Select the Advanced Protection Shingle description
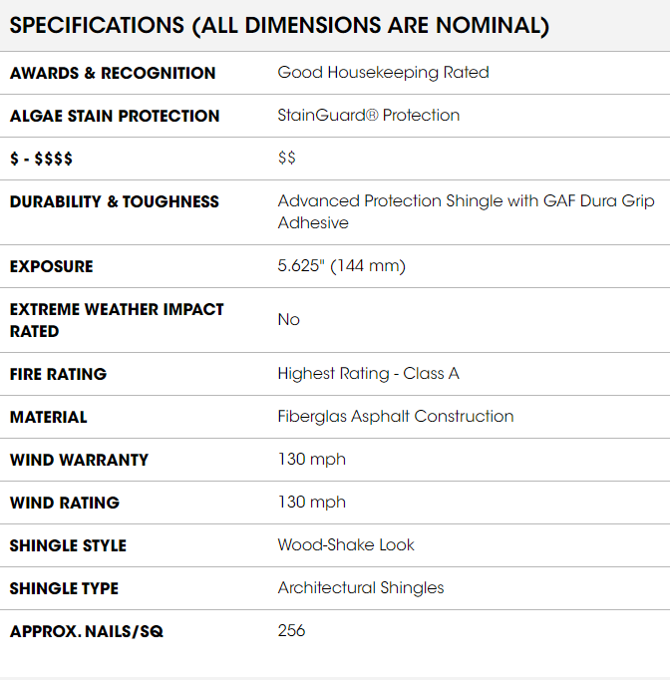 tap(467, 211)
